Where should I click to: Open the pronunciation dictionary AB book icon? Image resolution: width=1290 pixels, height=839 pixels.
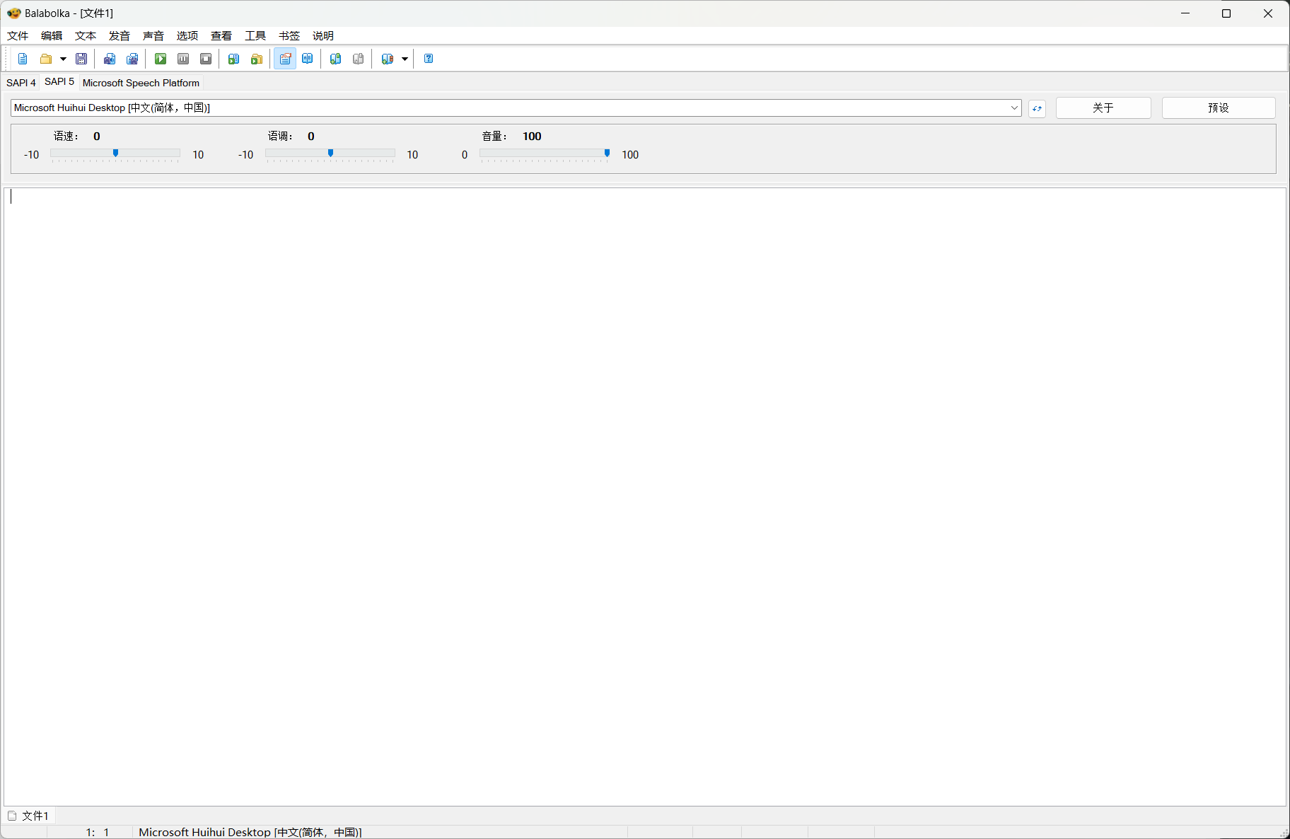[308, 59]
